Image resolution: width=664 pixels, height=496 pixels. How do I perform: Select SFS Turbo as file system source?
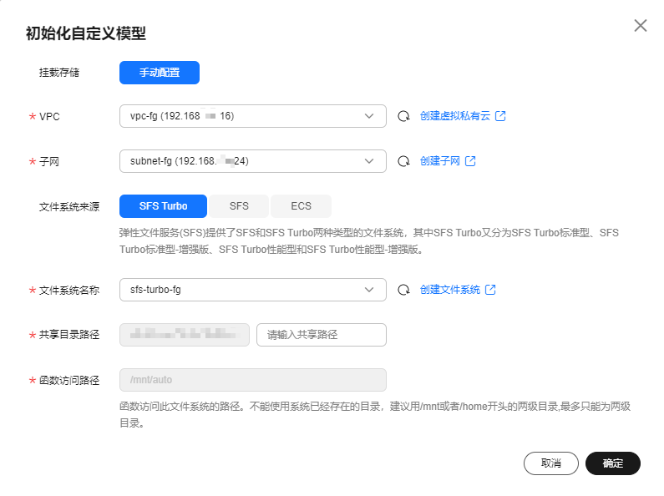coord(163,206)
